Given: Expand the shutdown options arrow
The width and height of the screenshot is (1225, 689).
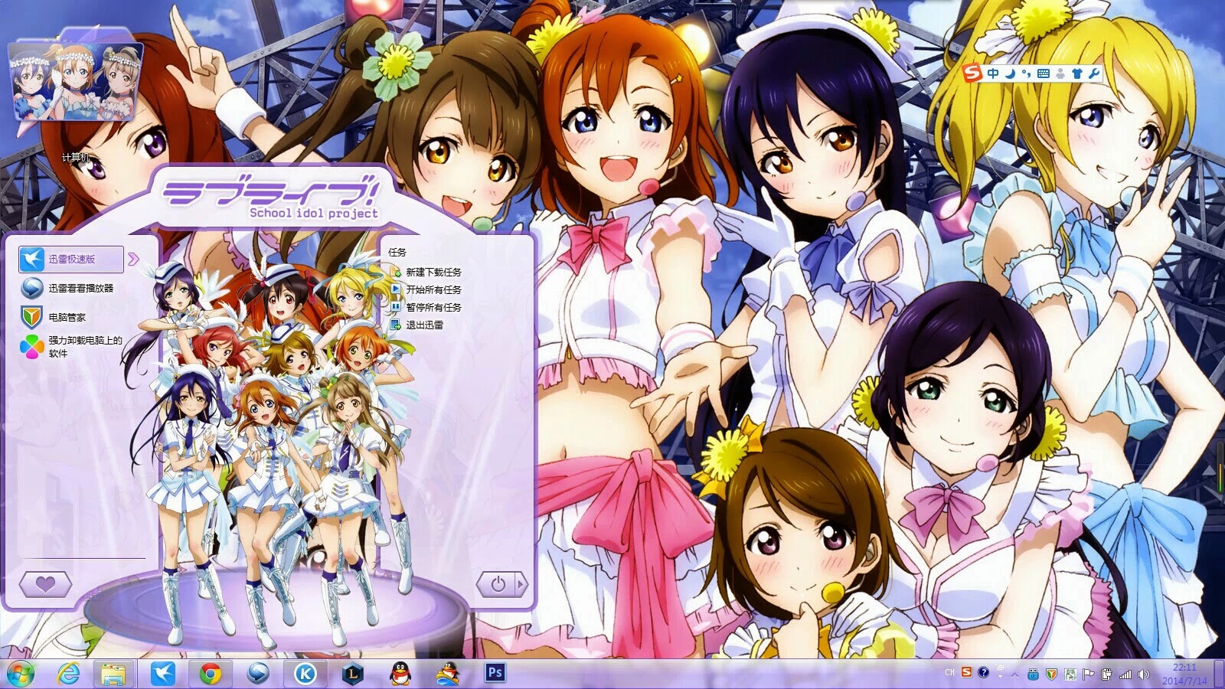Looking at the screenshot, I should pyautogui.click(x=522, y=584).
